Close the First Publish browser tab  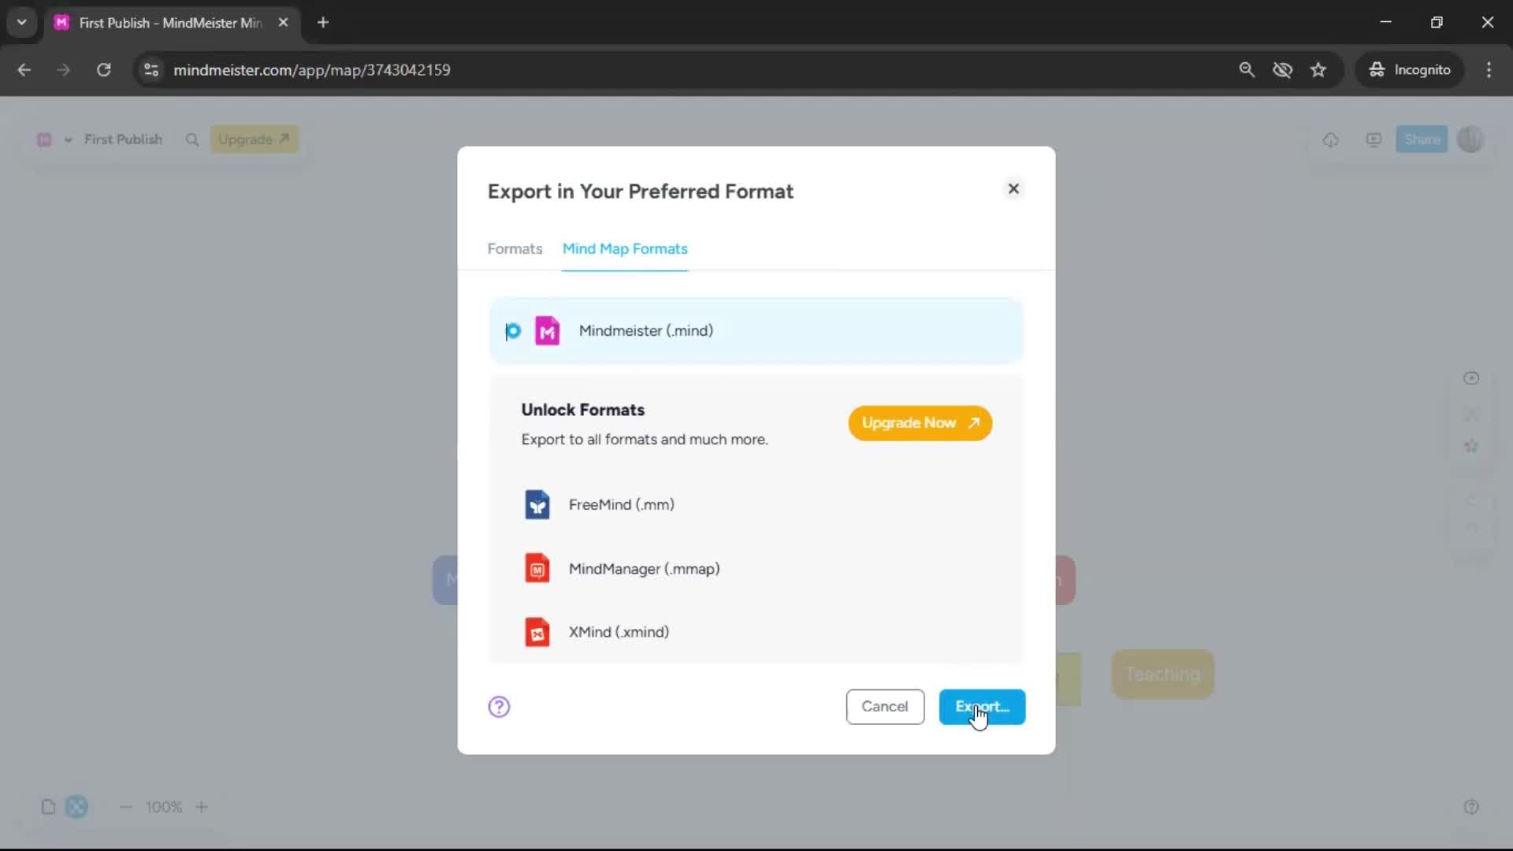tap(283, 23)
